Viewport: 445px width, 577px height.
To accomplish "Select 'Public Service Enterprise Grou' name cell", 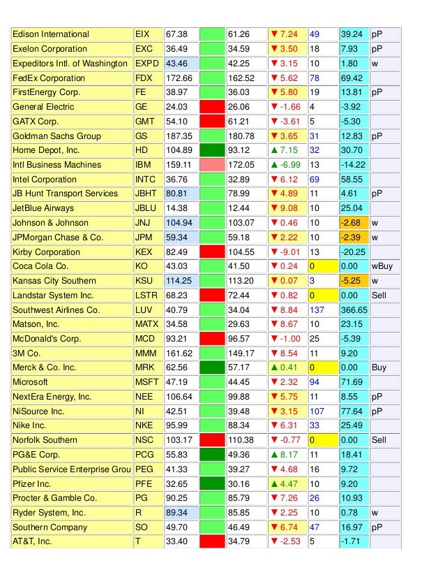I will (x=72, y=469).
